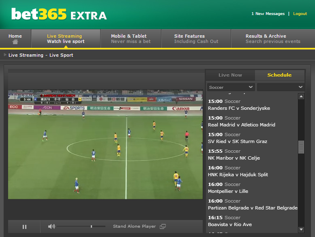Click Stand Alone Player label
The width and height of the screenshot is (315, 237).
pyautogui.click(x=135, y=226)
